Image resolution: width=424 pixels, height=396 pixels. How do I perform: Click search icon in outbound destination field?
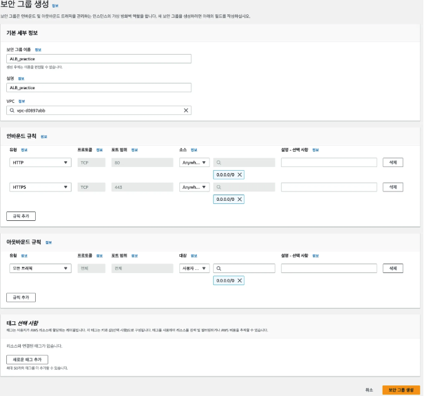[219, 269]
